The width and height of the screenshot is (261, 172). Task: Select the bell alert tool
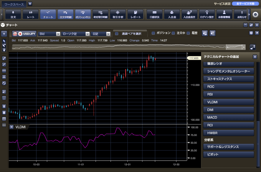pyautogui.click(x=4, y=113)
